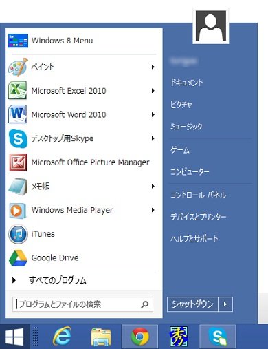Open ピクチャ folder link
Image resolution: width=268 pixels, height=349 pixels.
pyautogui.click(x=181, y=105)
